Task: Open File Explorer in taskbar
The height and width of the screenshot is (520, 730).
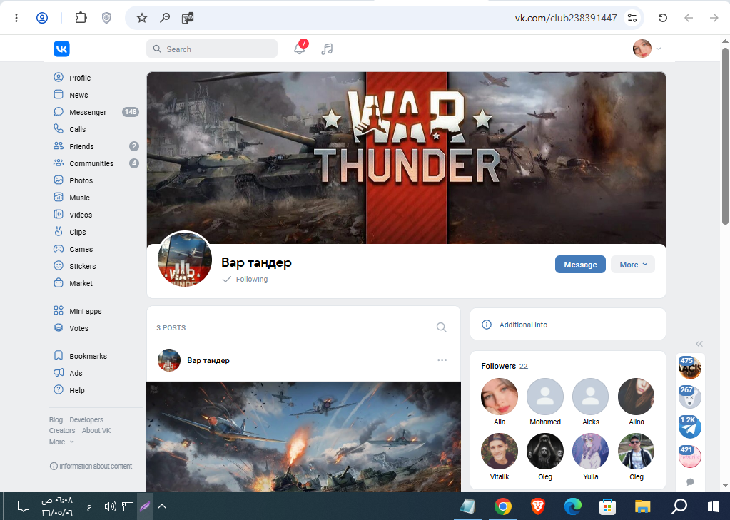Action: click(x=642, y=506)
